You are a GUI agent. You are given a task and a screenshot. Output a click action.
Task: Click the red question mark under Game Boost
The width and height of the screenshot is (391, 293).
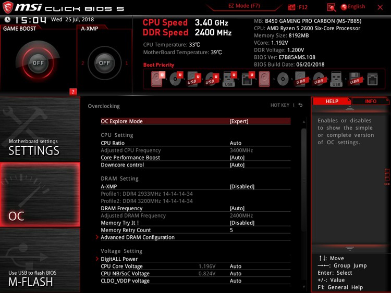pyautogui.click(x=73, y=92)
